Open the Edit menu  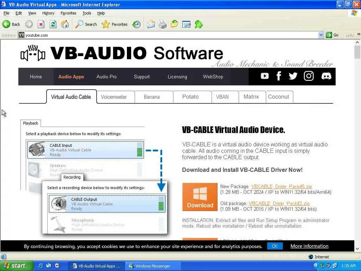(19, 13)
